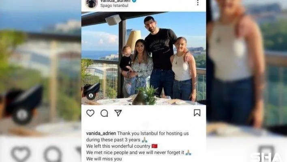Open the round profile avatar in the post header
Viewport: 287px width, 162px height.
click(92, 4)
